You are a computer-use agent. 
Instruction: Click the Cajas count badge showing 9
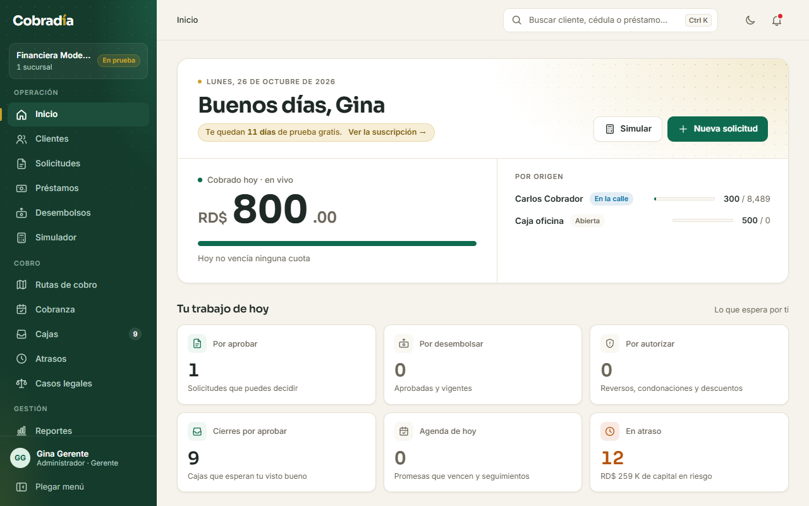(135, 334)
